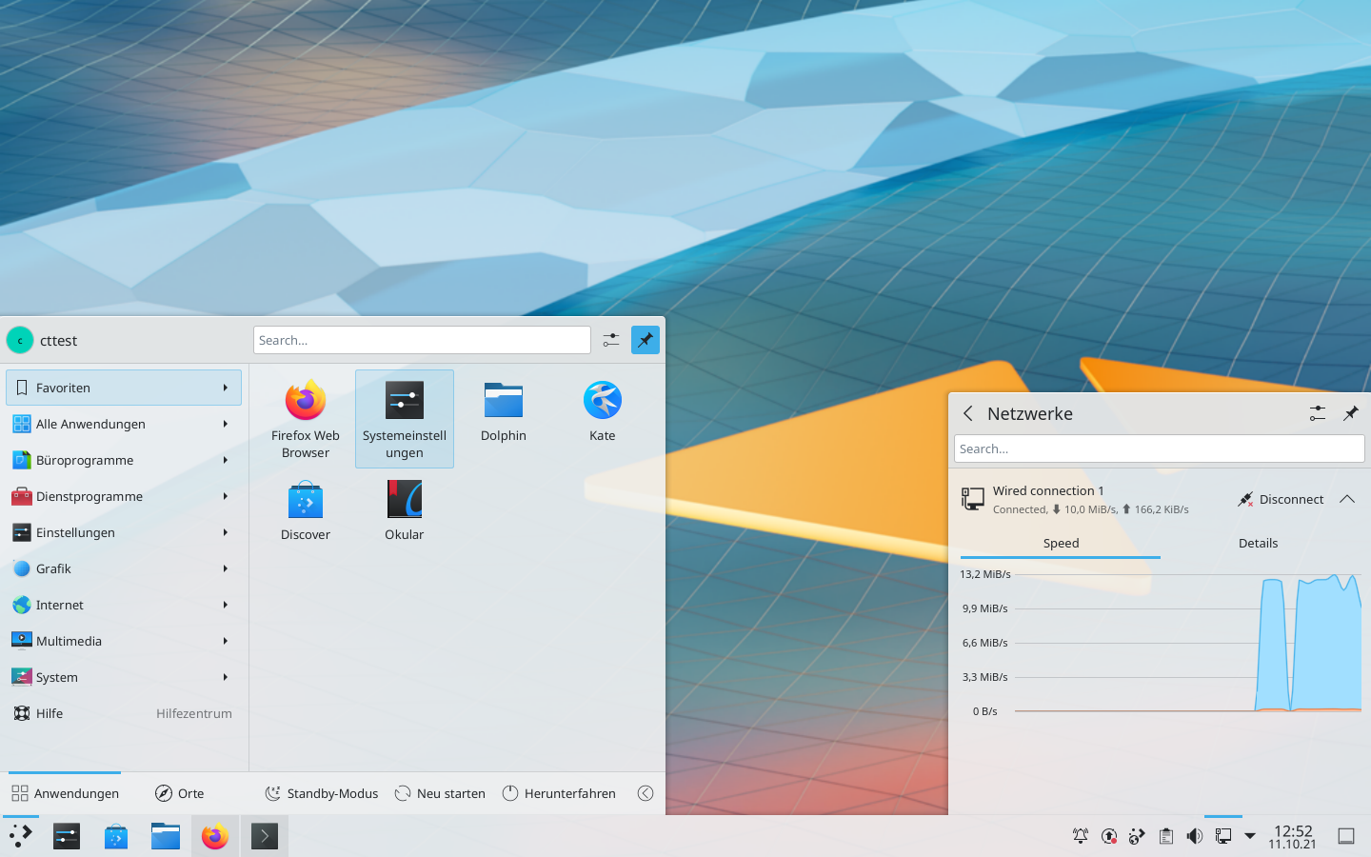
Task: Collapse the Wired connection 1 details
Action: click(x=1346, y=499)
